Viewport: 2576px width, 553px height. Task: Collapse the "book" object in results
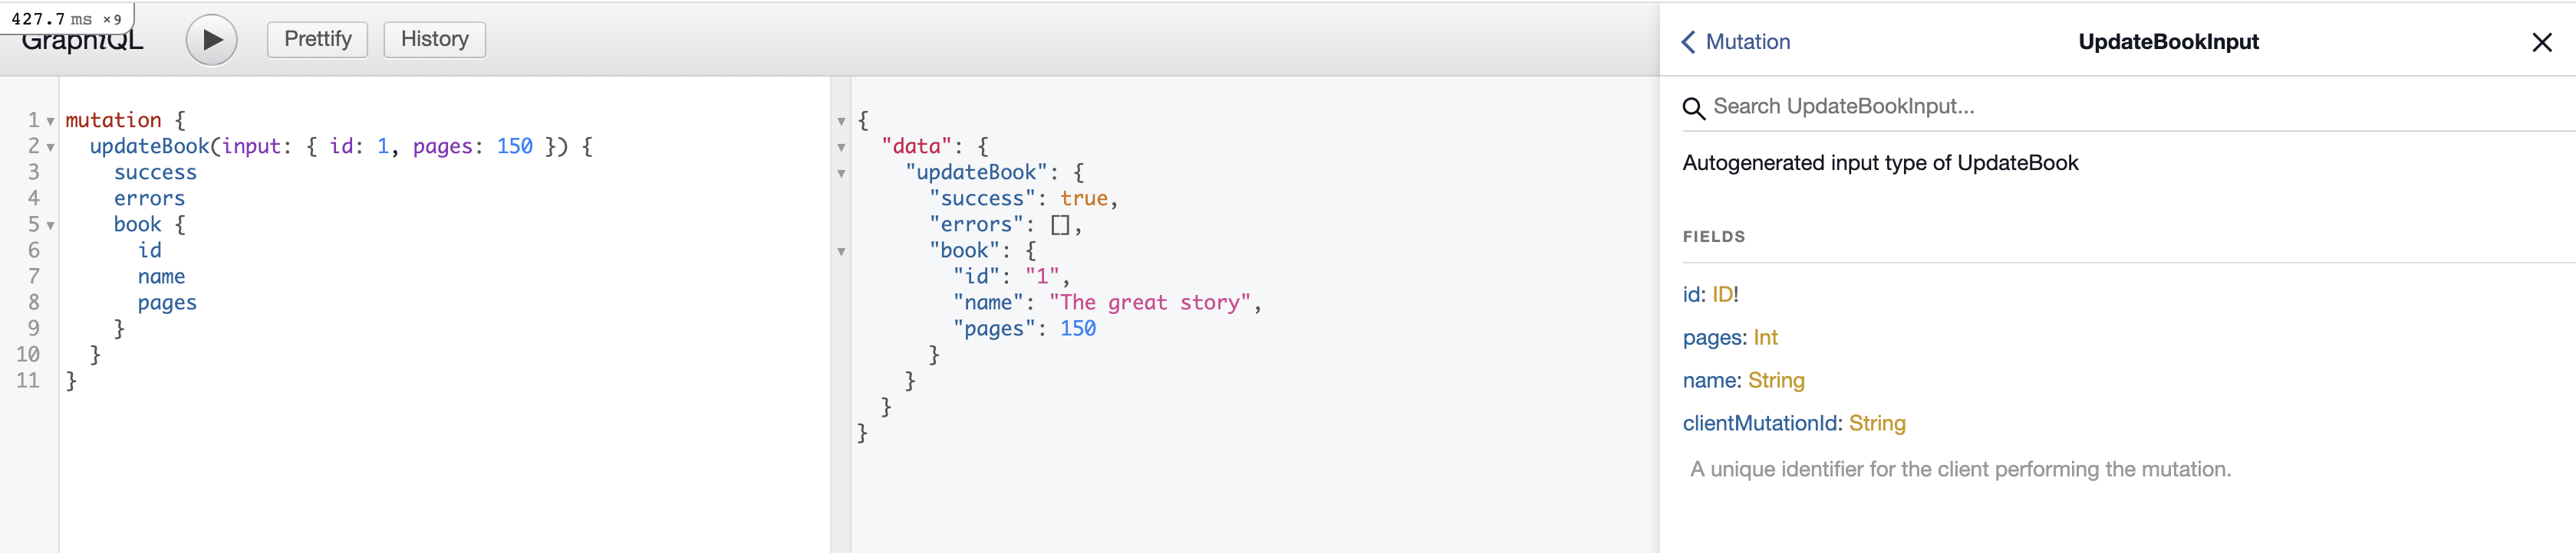click(x=841, y=251)
